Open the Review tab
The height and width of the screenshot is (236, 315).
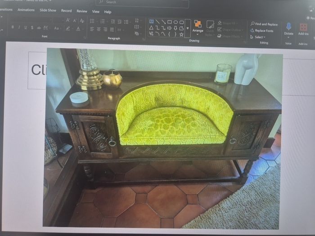click(x=82, y=11)
